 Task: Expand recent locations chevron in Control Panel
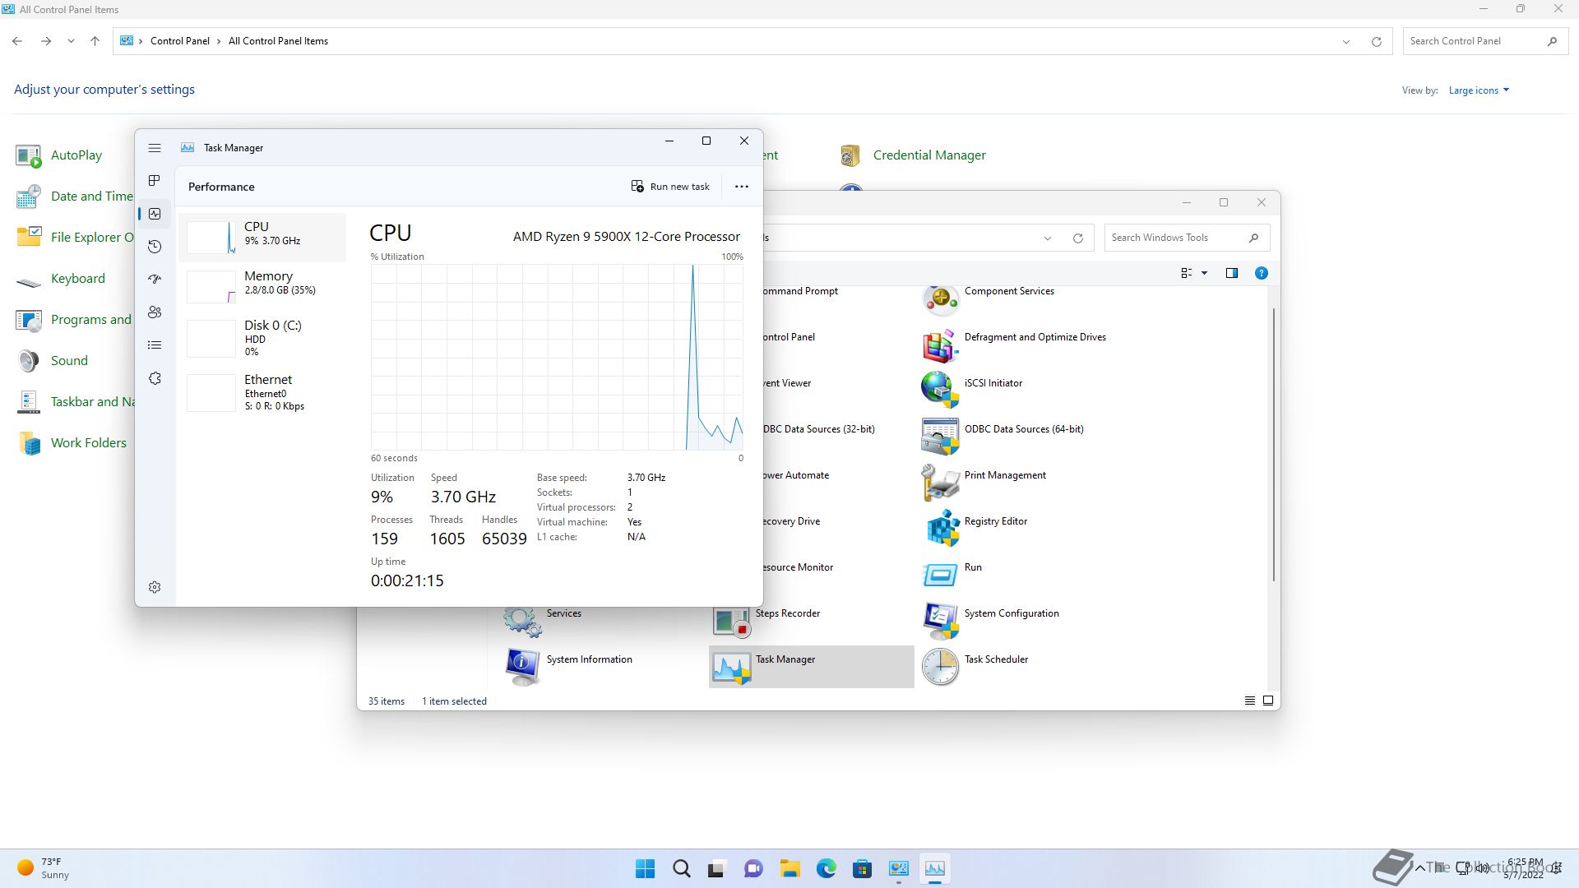point(71,41)
